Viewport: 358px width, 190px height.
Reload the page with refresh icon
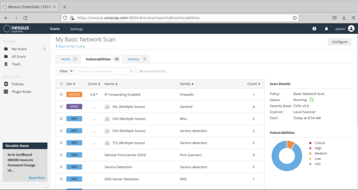26,18
